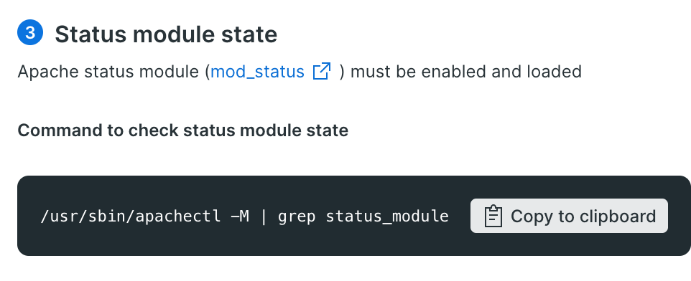The height and width of the screenshot is (281, 691).
Task: Click the Copy to clipboard button label
Action: (x=583, y=216)
